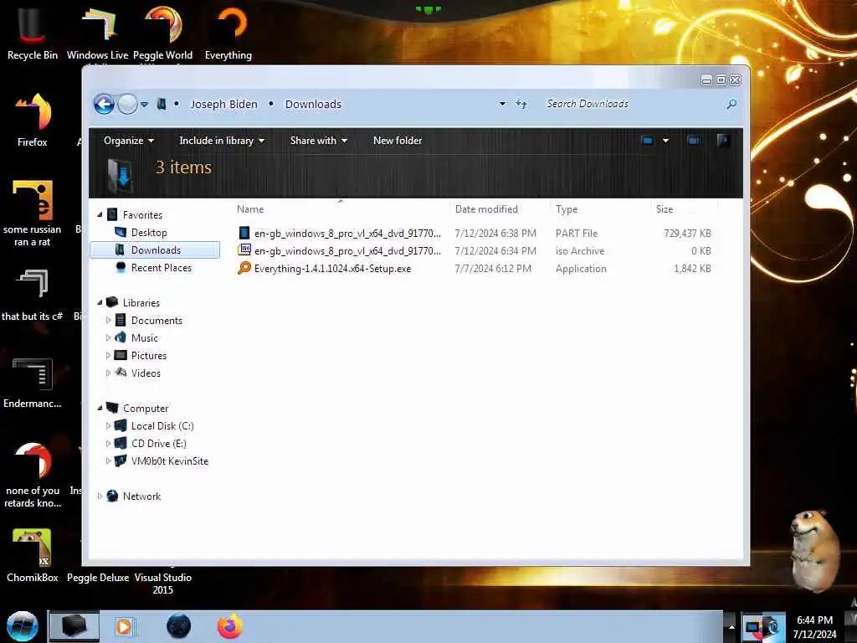Refresh the Downloads folder view

521,104
